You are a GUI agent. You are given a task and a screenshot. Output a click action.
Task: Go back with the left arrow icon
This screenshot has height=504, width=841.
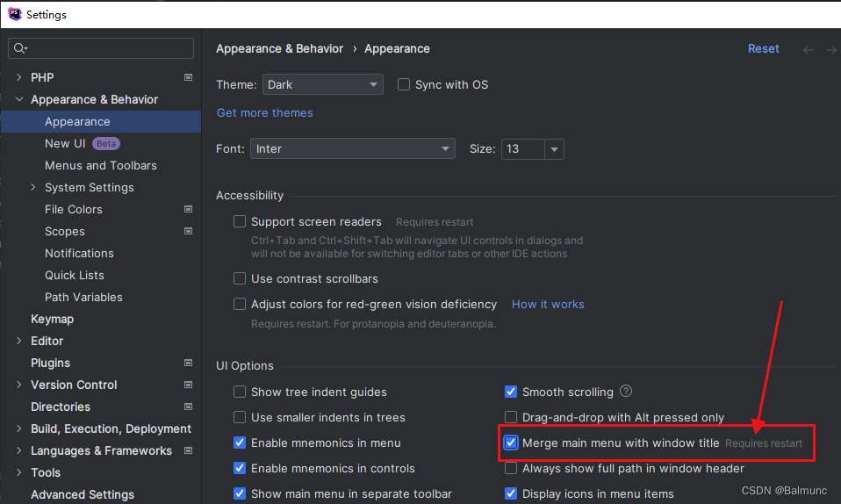(x=809, y=50)
